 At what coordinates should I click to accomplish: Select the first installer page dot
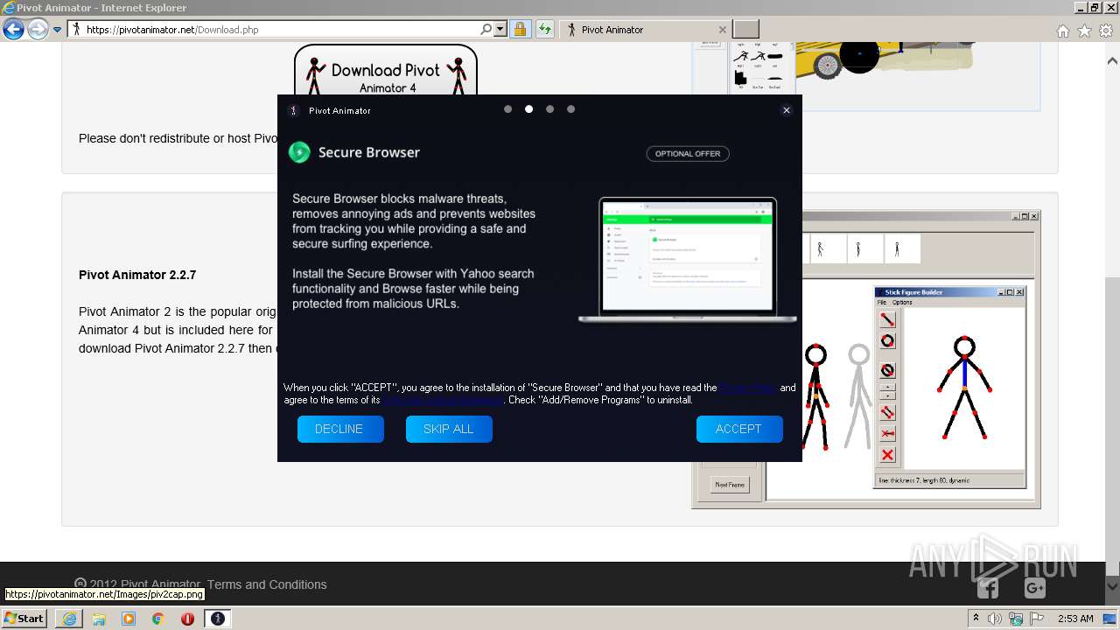point(507,109)
